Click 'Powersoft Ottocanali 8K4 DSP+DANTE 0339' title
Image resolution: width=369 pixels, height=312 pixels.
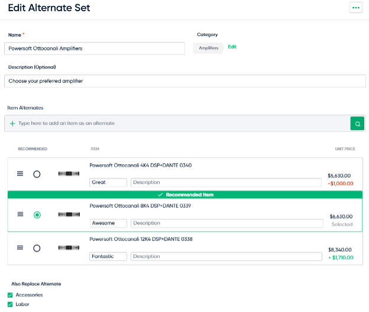(x=140, y=206)
